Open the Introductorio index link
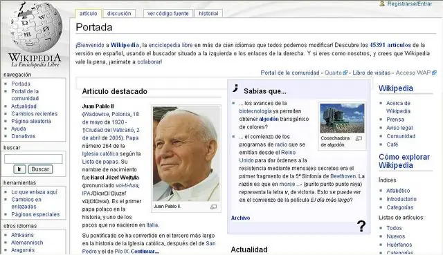This screenshot has height=255, width=443. point(401,199)
